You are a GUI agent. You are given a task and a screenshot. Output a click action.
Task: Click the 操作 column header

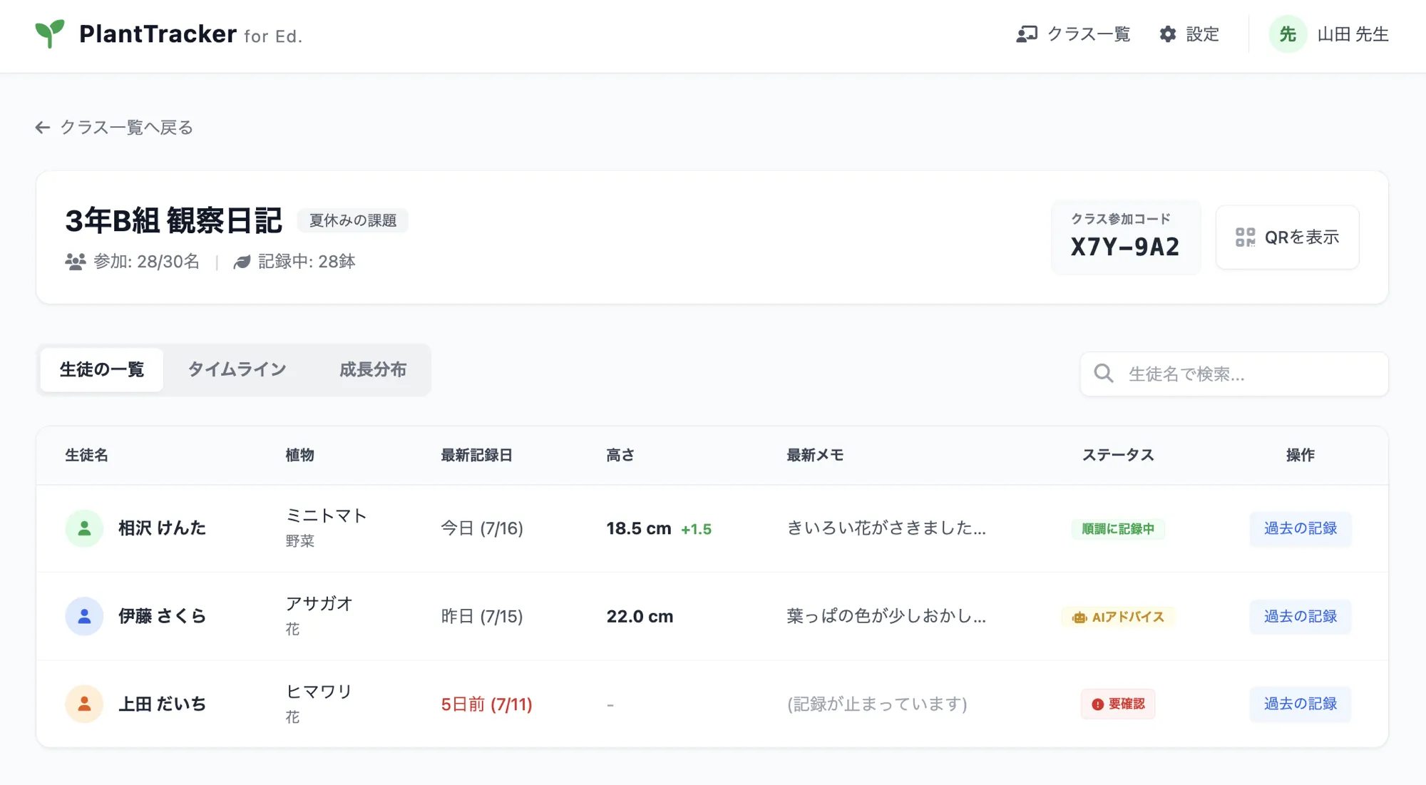[x=1300, y=455]
